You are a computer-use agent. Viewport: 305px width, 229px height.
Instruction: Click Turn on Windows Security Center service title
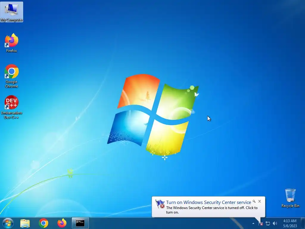[208, 202]
